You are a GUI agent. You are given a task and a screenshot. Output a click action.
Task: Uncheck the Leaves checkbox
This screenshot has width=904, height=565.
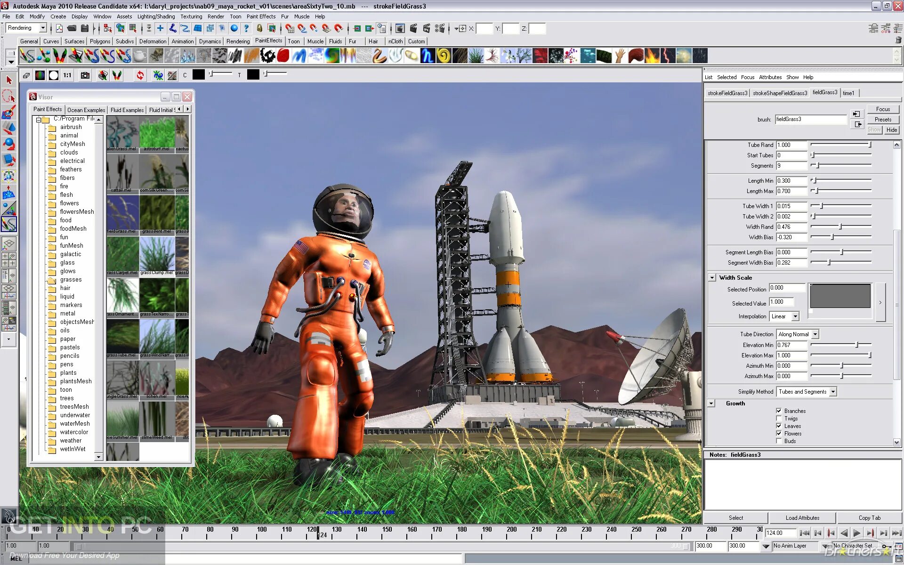[x=779, y=426]
